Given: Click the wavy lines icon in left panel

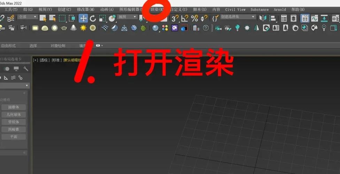Looking at the screenshot, I should pos(13,78).
